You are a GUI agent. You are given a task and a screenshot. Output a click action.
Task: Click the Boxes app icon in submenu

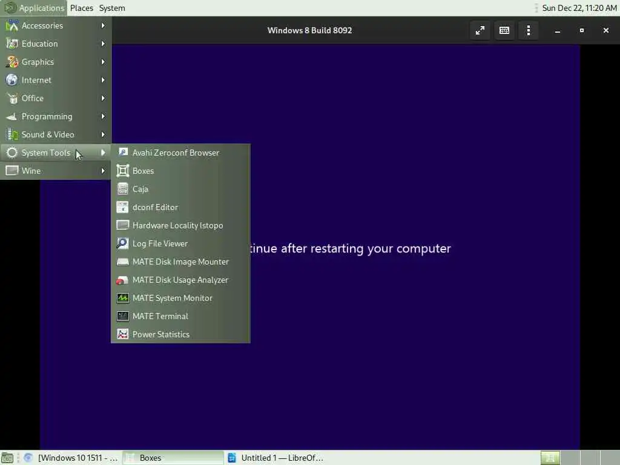pos(122,171)
